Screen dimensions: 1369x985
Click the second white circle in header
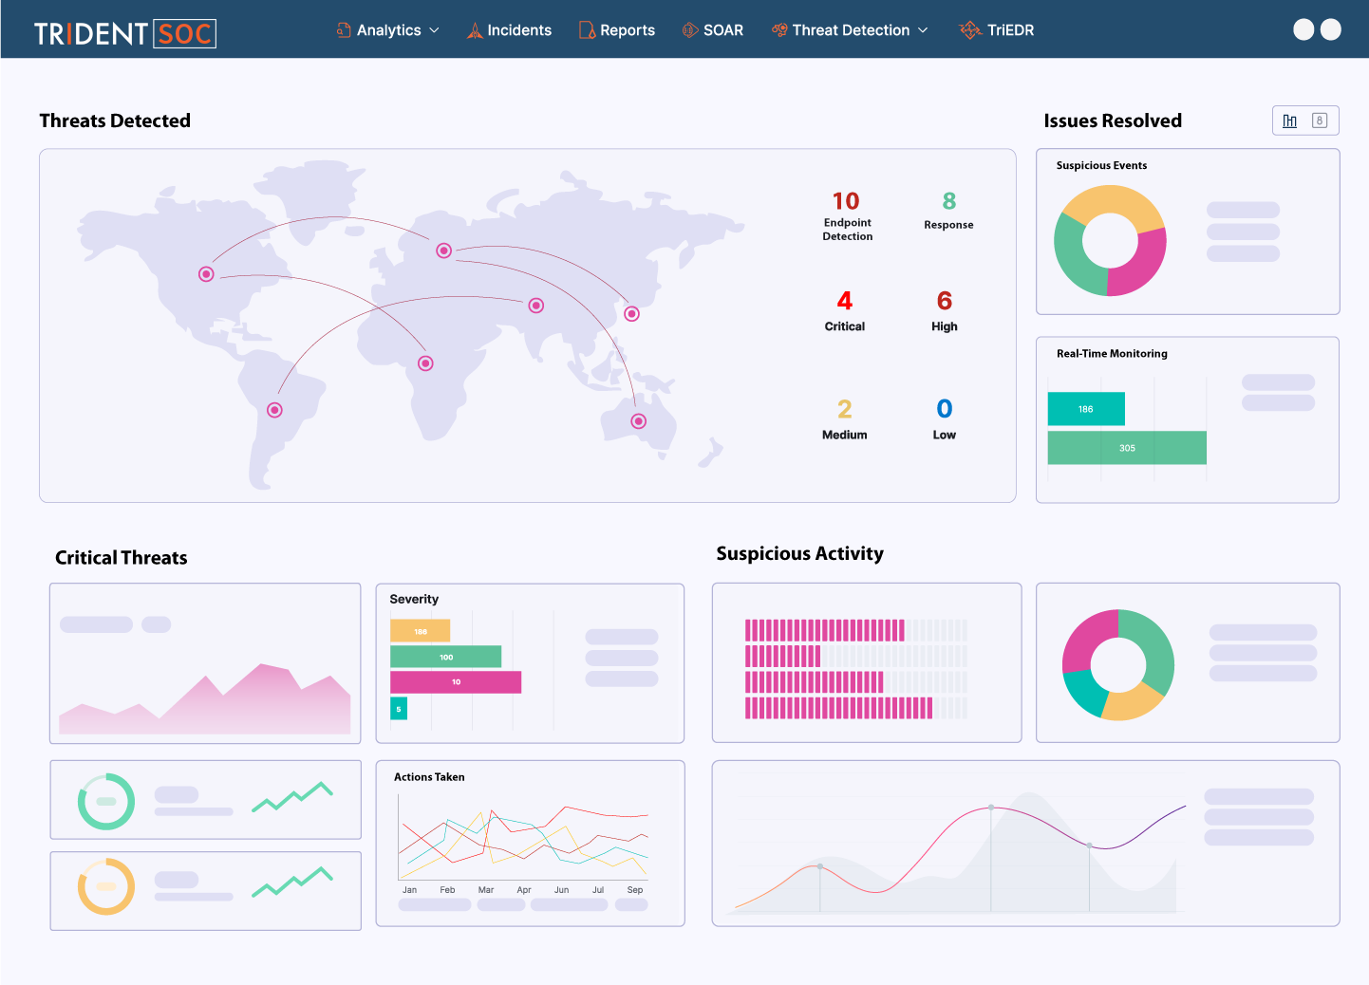[x=1331, y=29]
